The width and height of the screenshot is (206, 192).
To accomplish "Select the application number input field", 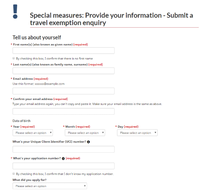I will (x=64, y=166).
